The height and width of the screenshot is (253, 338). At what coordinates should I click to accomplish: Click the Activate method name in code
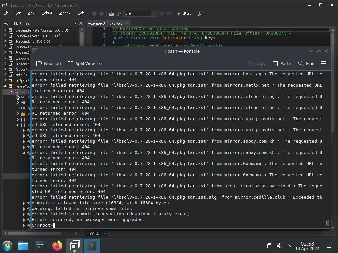(x=173, y=38)
